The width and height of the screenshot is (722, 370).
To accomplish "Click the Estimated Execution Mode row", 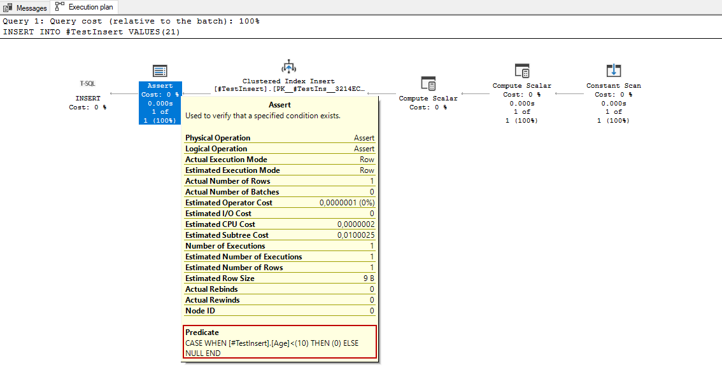I will [x=280, y=170].
